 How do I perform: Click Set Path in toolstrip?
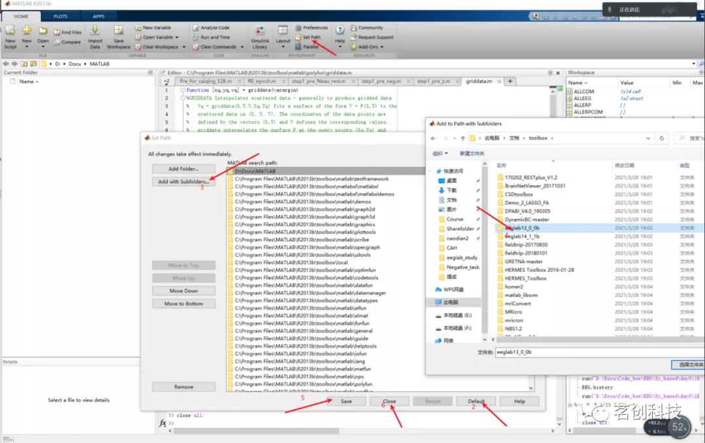pos(308,37)
